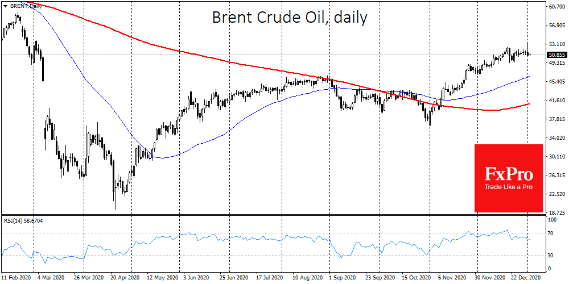Click the 49.315 price axis label
The width and height of the screenshot is (569, 284).
[x=556, y=63]
